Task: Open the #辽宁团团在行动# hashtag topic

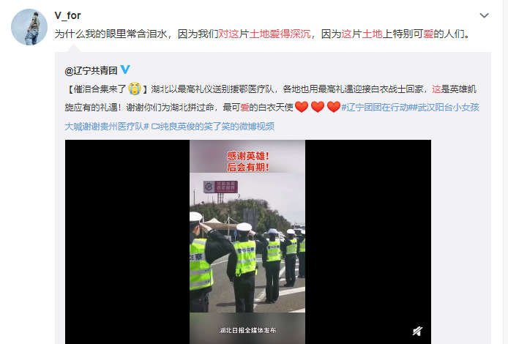Action: (376, 107)
